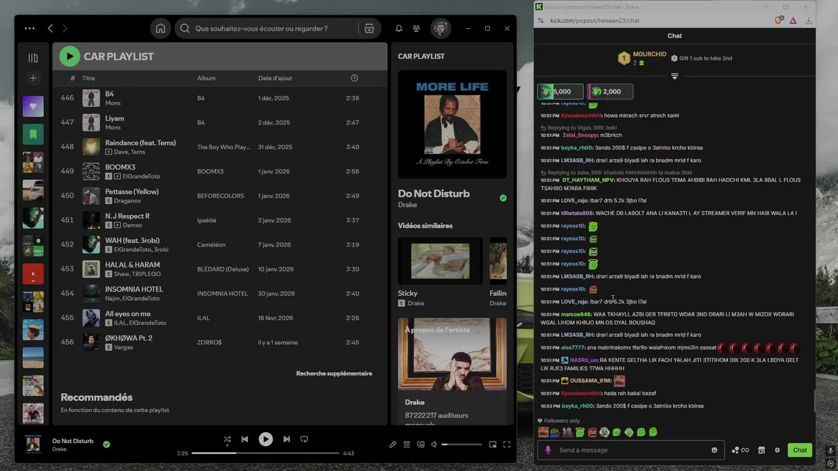838x471 pixels.
Task: Sort tracks by Date d'ajout column
Action: click(275, 78)
